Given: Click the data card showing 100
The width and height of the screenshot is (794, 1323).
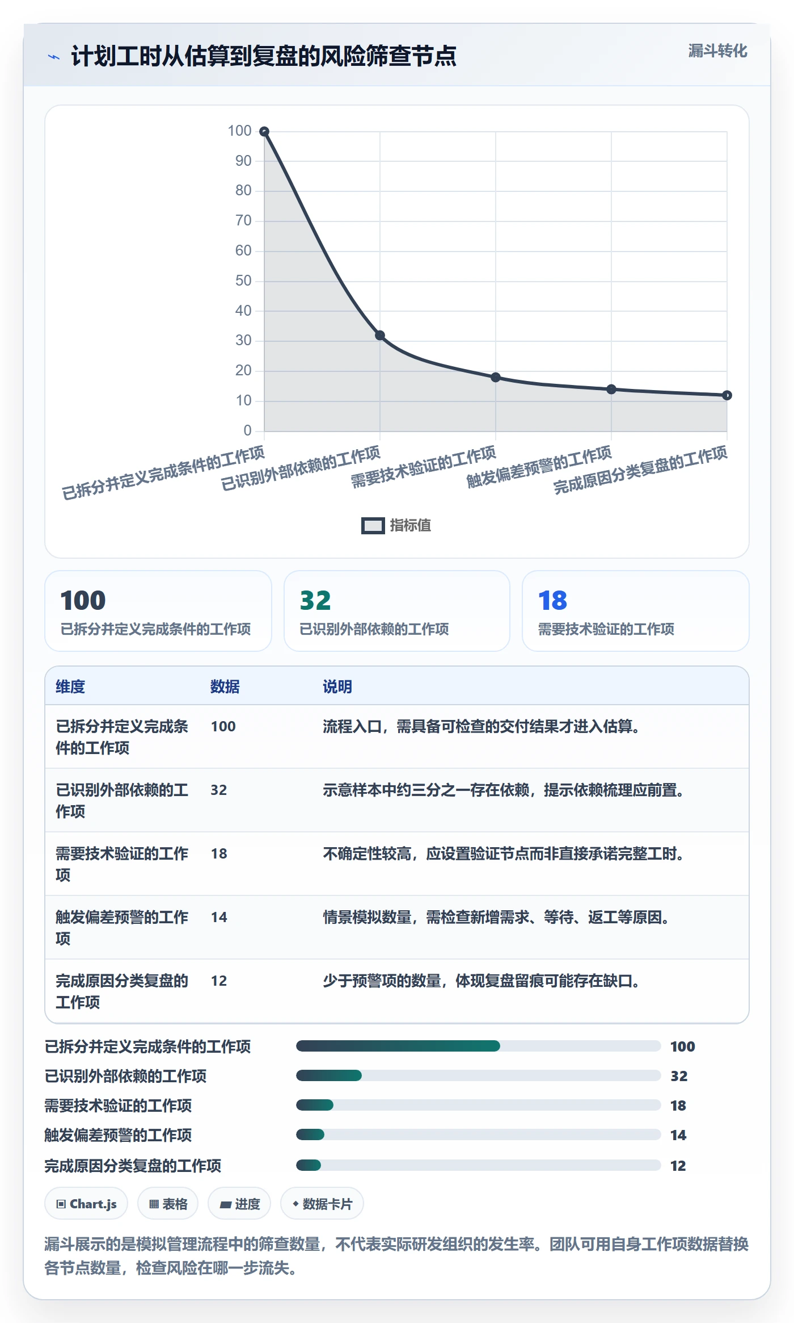Looking at the screenshot, I should coord(158,611).
